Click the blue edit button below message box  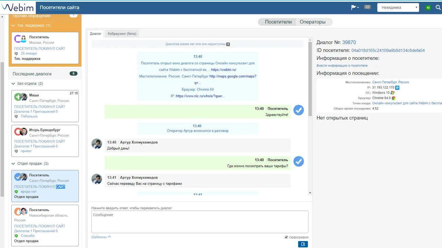(x=303, y=244)
